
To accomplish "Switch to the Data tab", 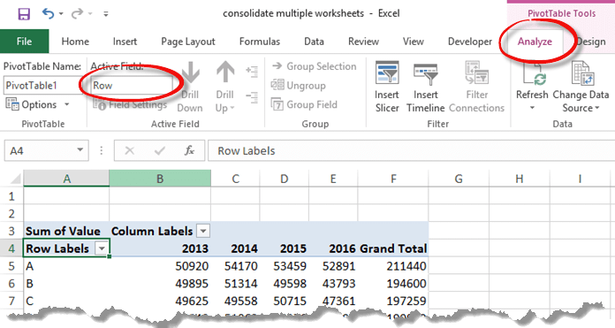I will click(x=314, y=42).
